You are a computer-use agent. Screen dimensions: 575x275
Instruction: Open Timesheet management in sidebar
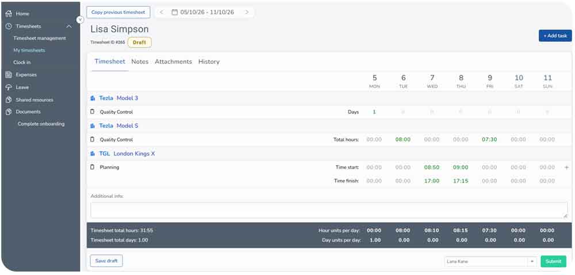(40, 38)
